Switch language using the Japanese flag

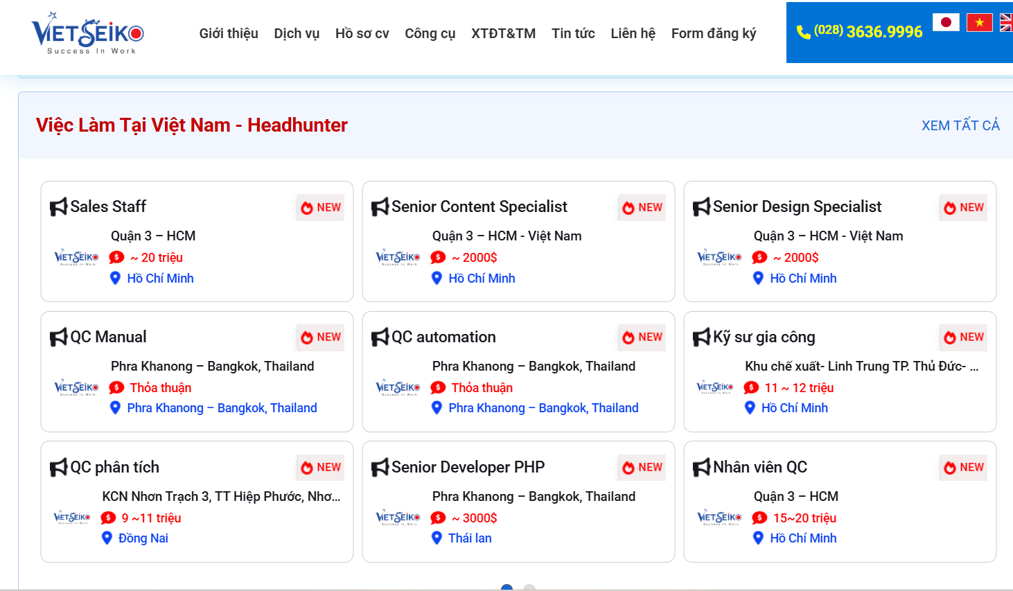click(946, 22)
